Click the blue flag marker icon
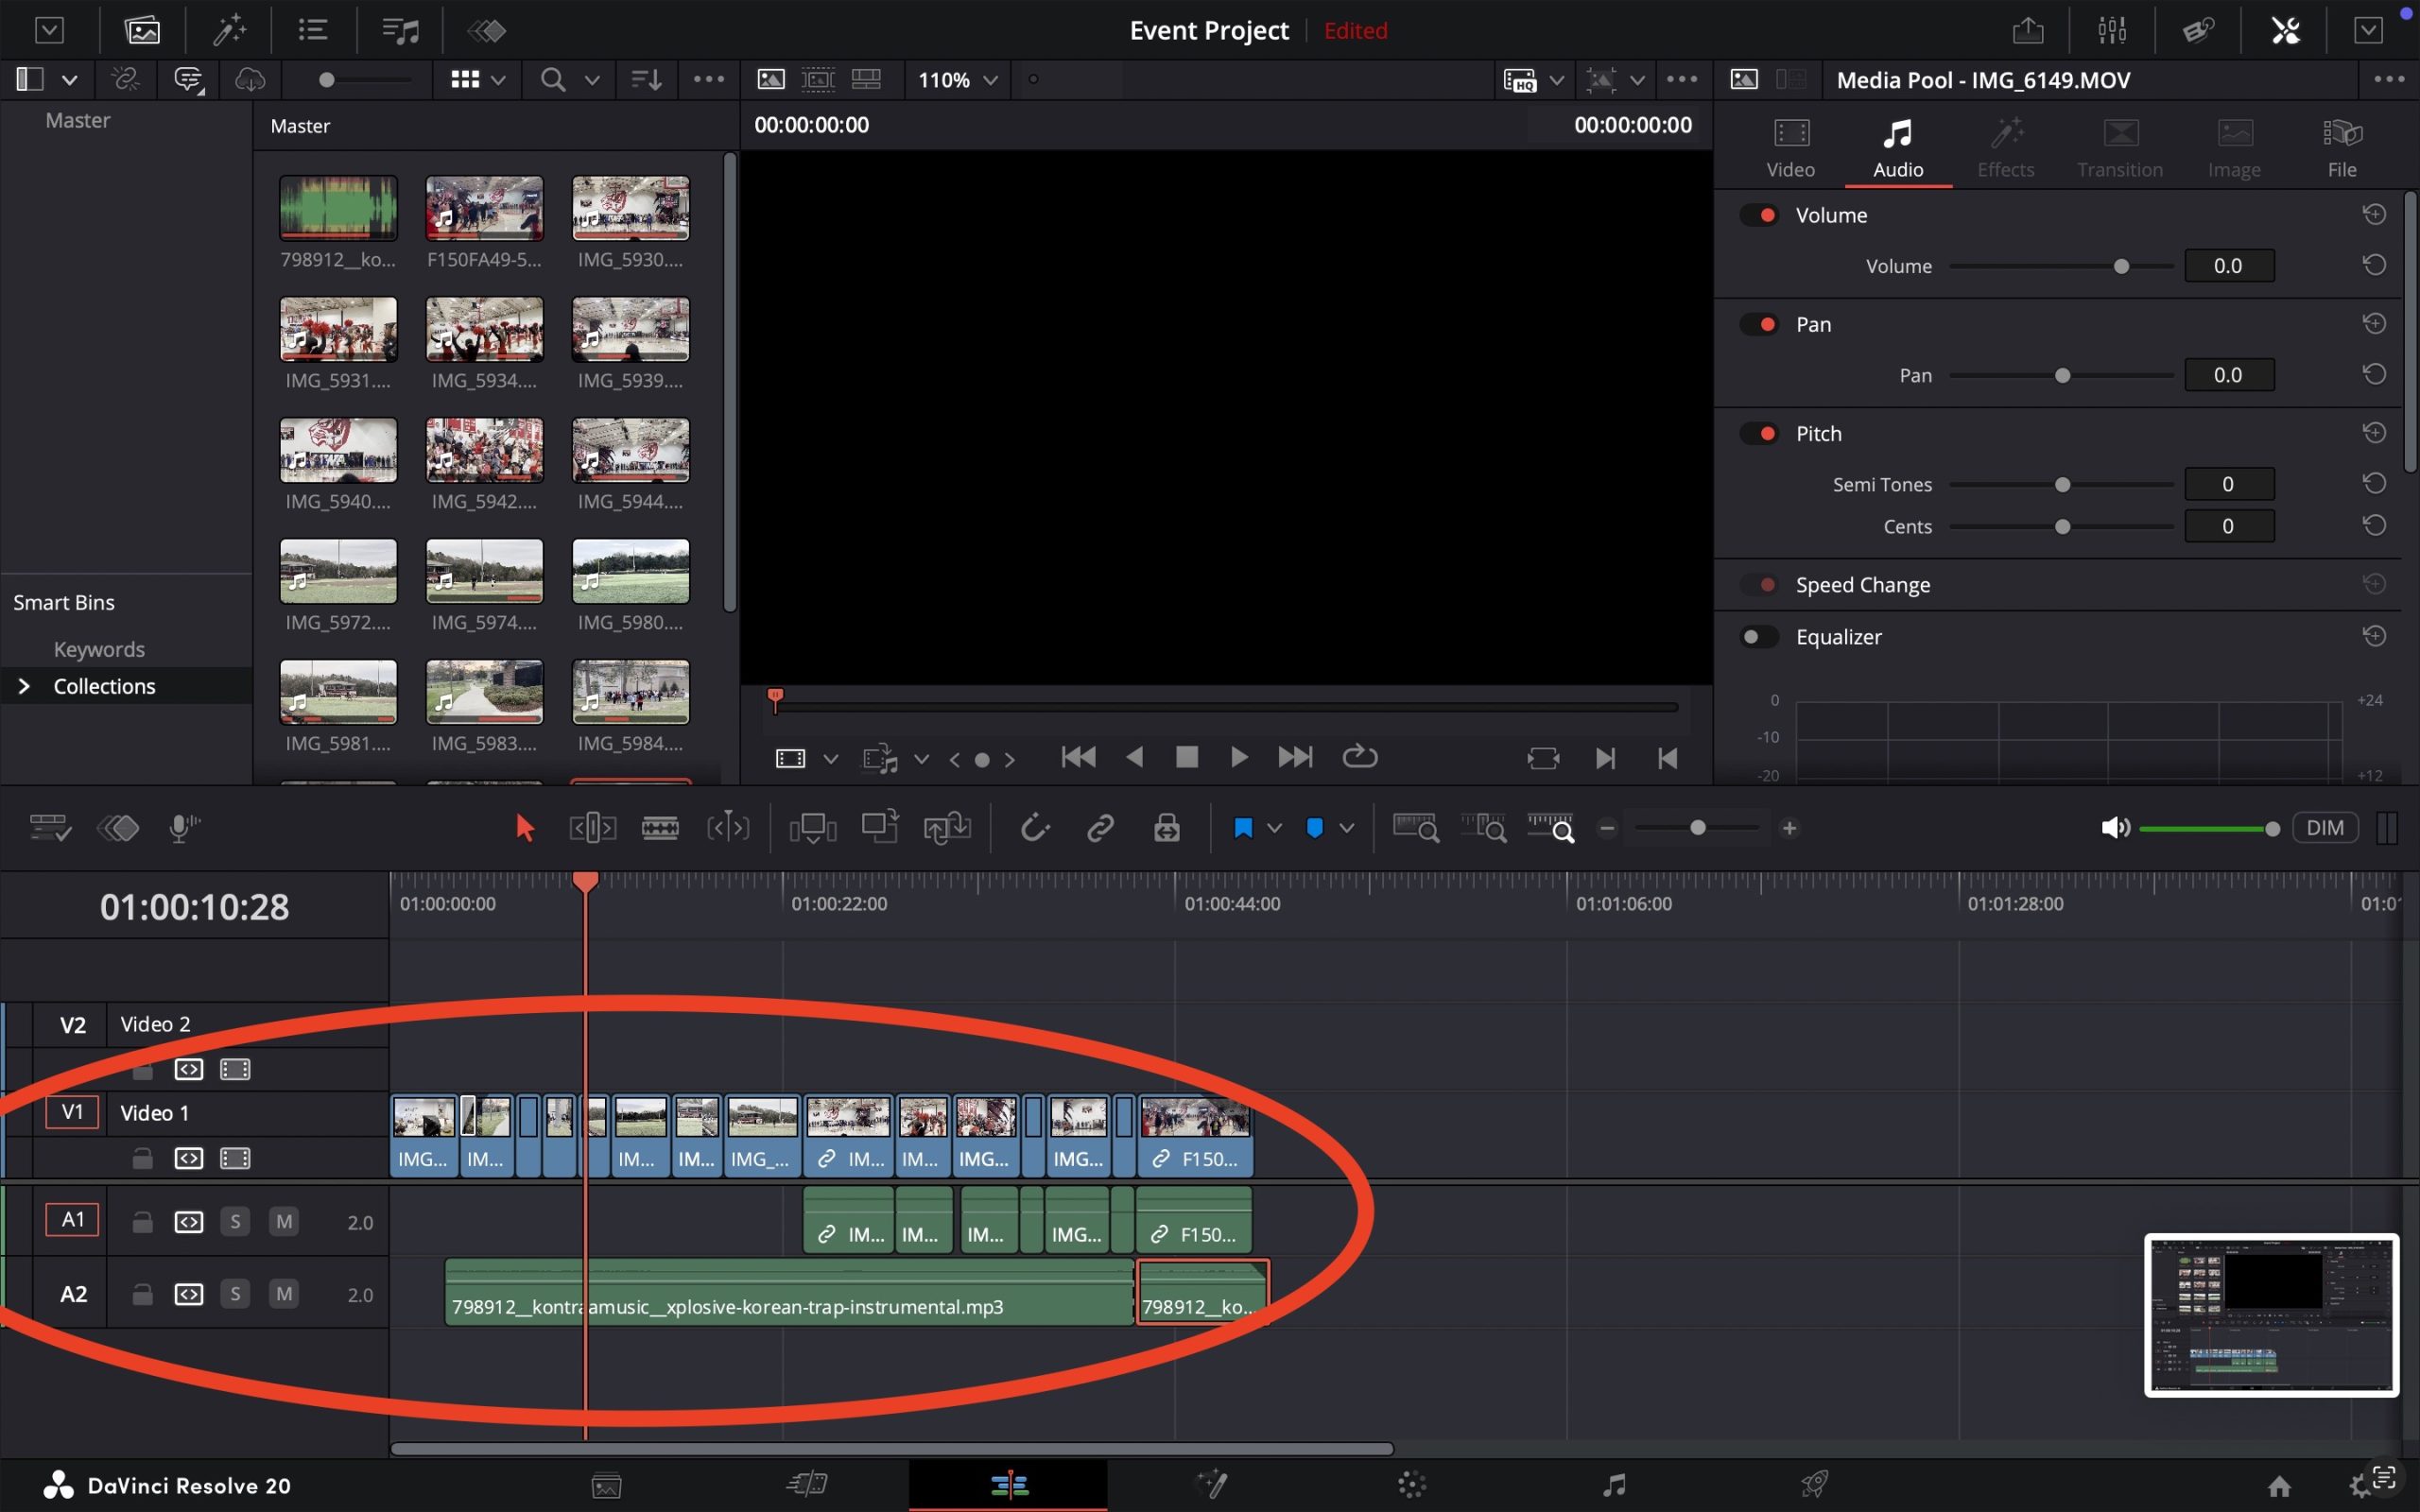The image size is (2420, 1512). pos(1243,828)
